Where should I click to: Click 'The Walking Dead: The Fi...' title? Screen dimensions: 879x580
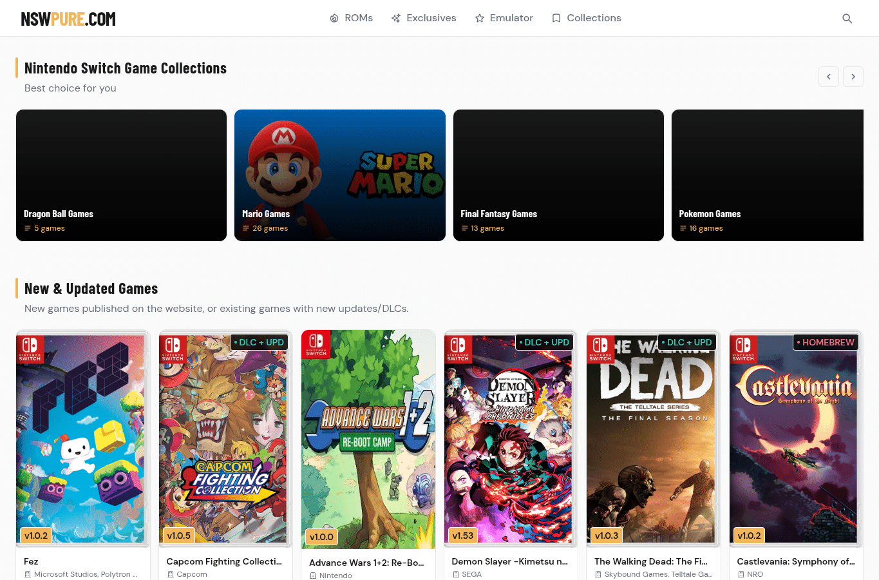(x=651, y=561)
